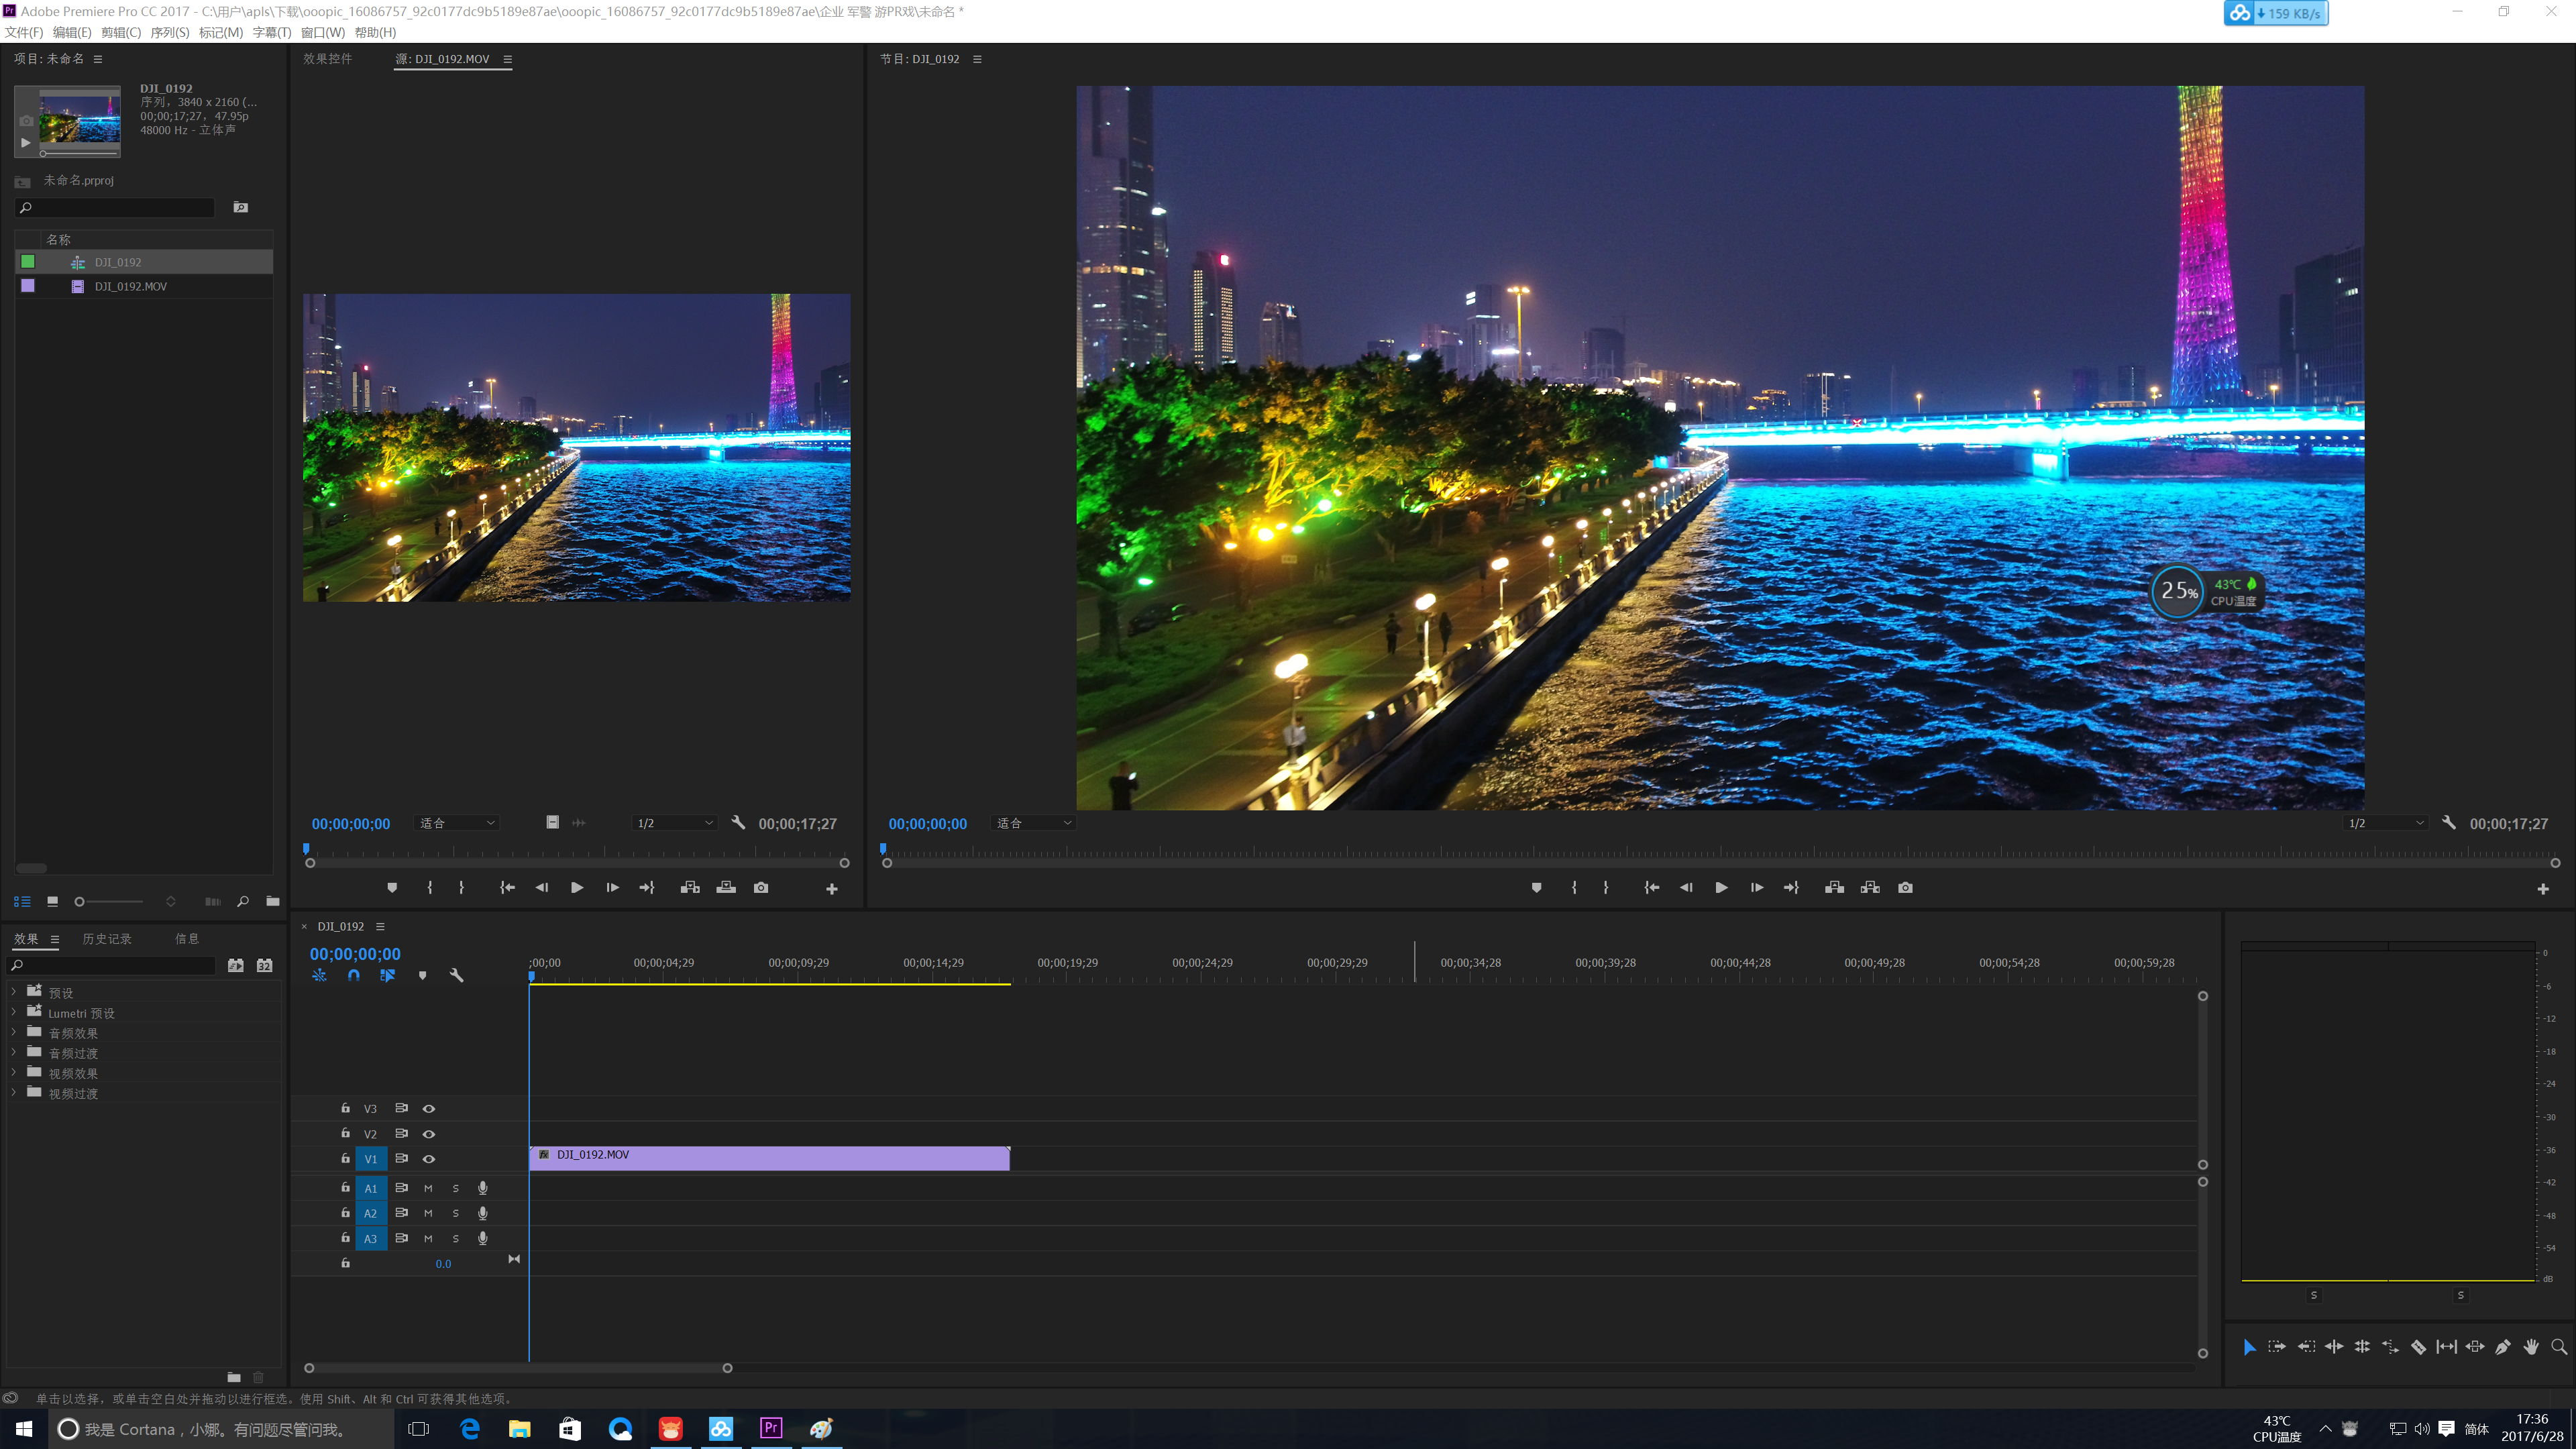
Task: Click New Bin folder icon in Project panel
Action: pos(273,901)
